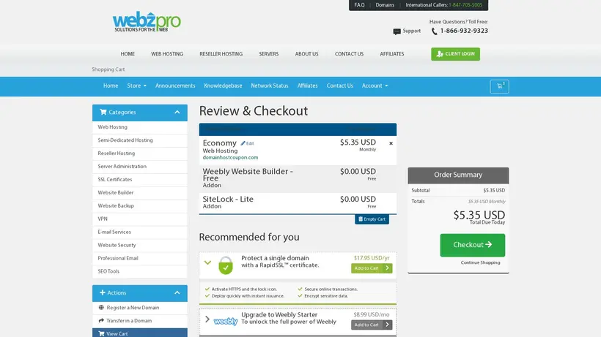Open WEB HOSTING menu item
Image resolution: width=601 pixels, height=337 pixels.
(167, 54)
